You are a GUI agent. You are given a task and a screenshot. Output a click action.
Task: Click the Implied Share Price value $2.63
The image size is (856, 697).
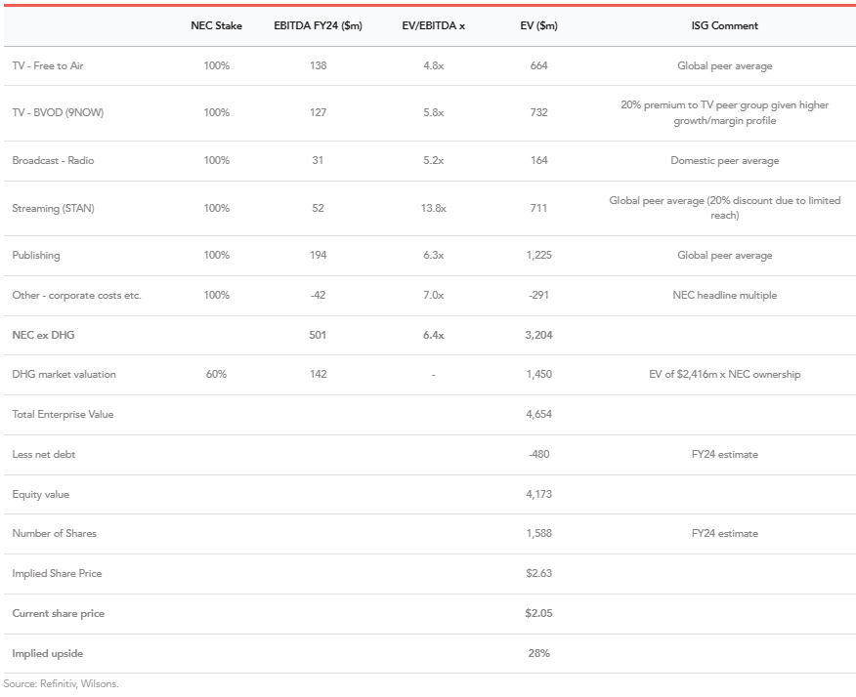pyautogui.click(x=538, y=573)
